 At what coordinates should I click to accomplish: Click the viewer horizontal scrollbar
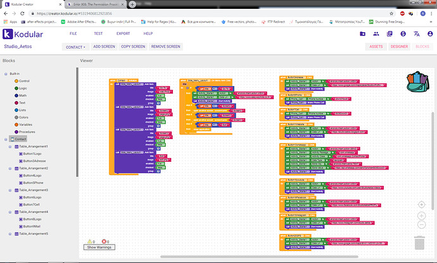click(x=259, y=257)
